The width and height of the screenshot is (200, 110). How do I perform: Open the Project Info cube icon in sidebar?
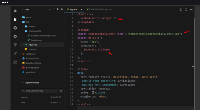15,11
